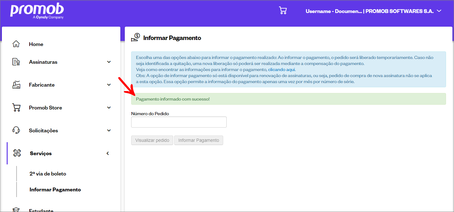The height and width of the screenshot is (212, 454).
Task: Click the 'Número do Pedido' label
Action: 150,113
